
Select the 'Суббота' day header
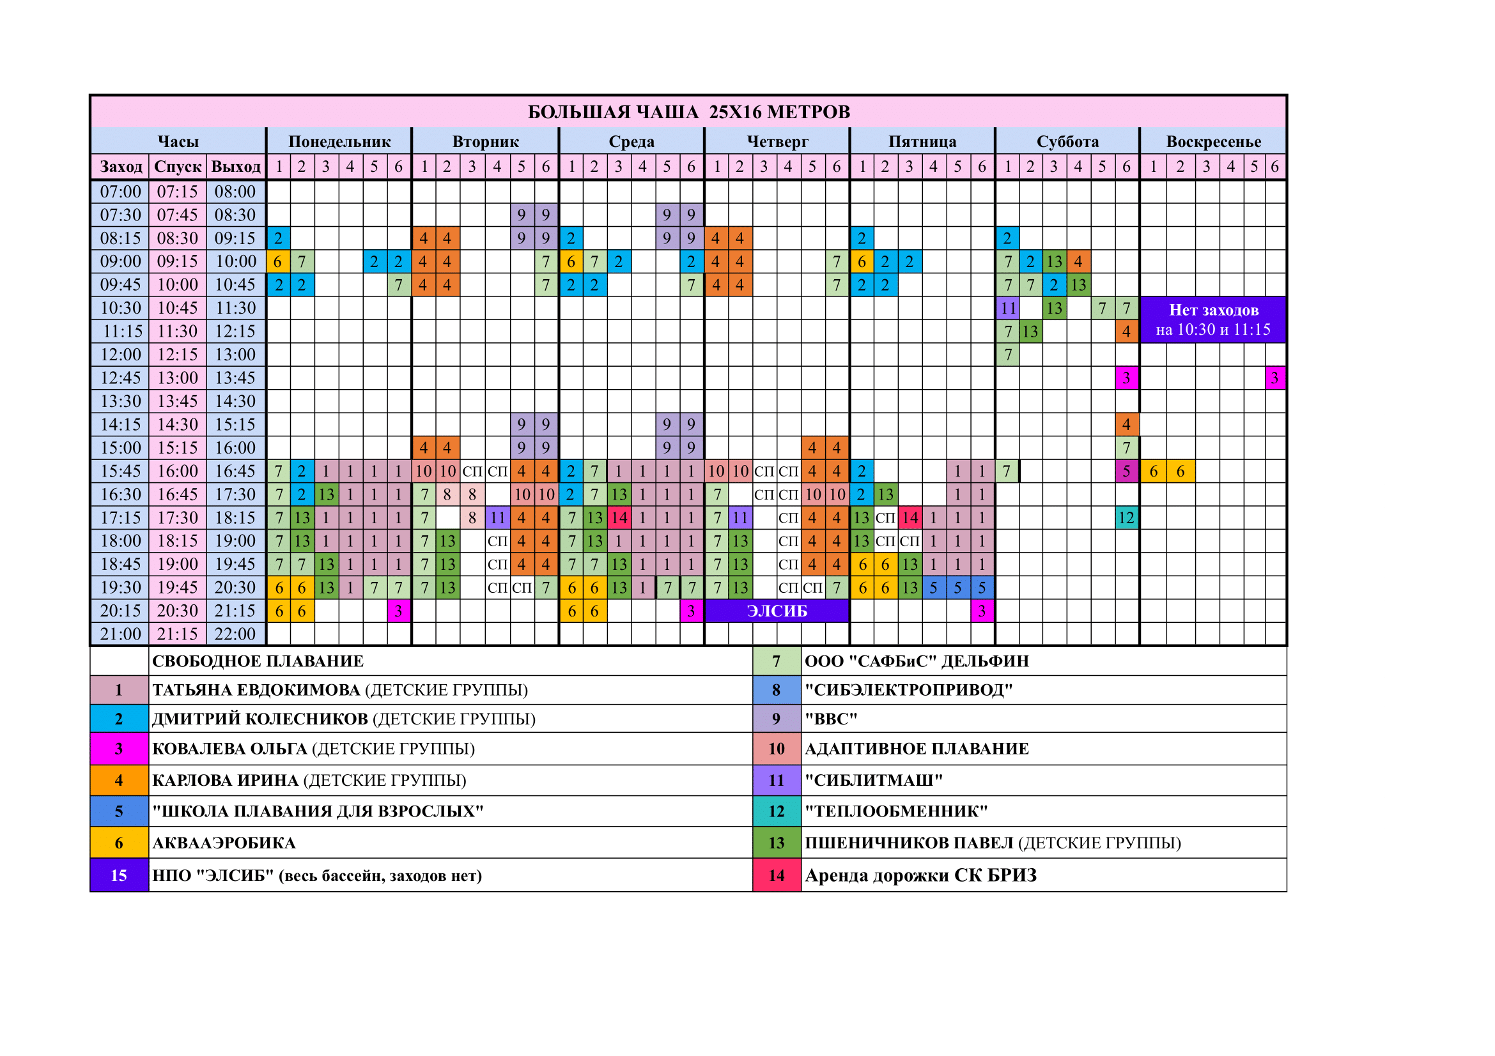(1067, 141)
